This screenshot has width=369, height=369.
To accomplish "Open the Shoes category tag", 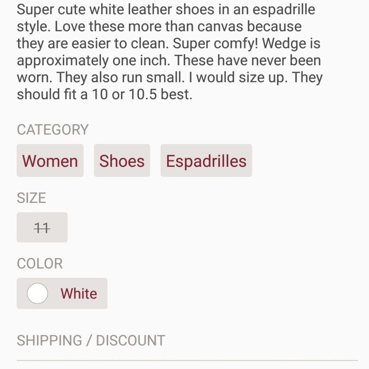I will point(122,161).
